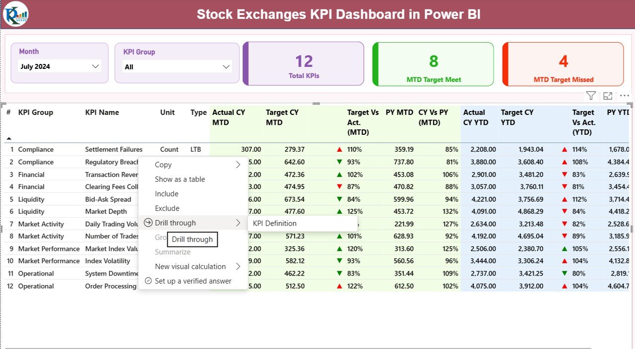Click the more options ellipsis icon
Screen dimensions: 635x349
pos(624,95)
